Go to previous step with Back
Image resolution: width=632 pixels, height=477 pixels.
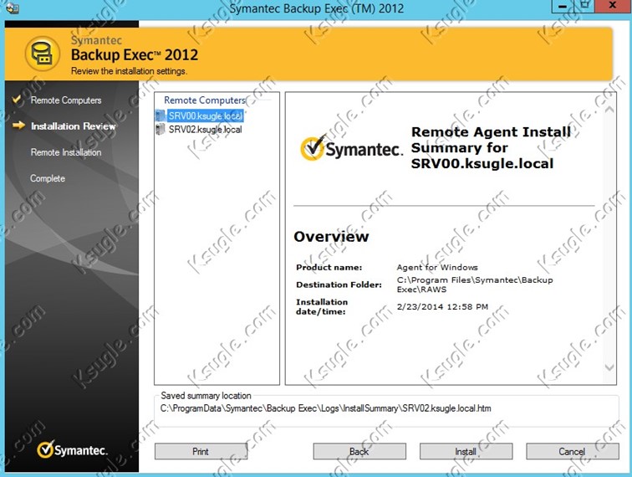coord(359,451)
